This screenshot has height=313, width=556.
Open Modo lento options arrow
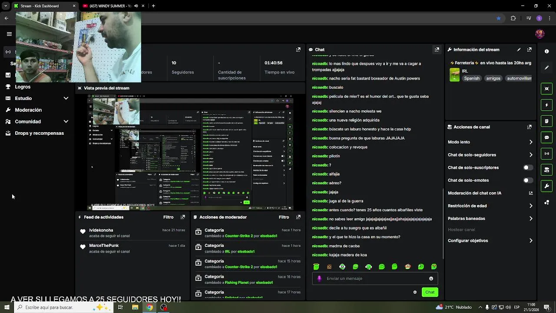click(531, 142)
